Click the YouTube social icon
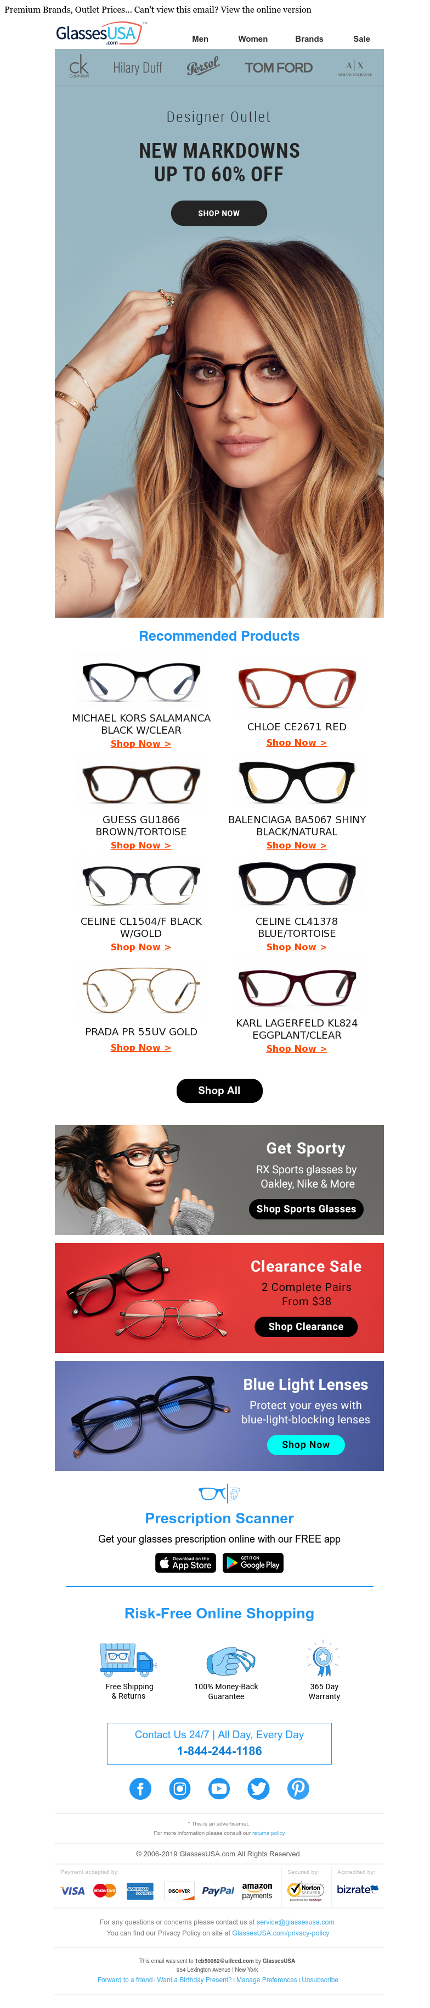Image resolution: width=430 pixels, height=2008 pixels. coord(219,1788)
